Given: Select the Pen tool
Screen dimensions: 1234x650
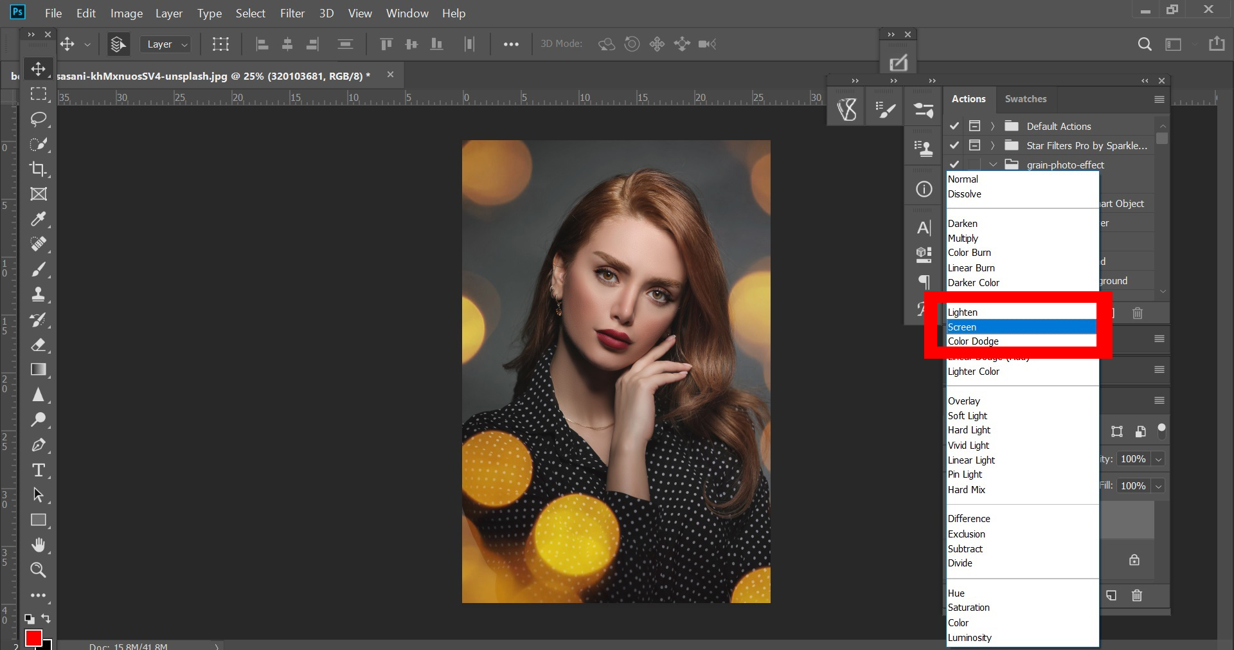Looking at the screenshot, I should click(x=39, y=445).
